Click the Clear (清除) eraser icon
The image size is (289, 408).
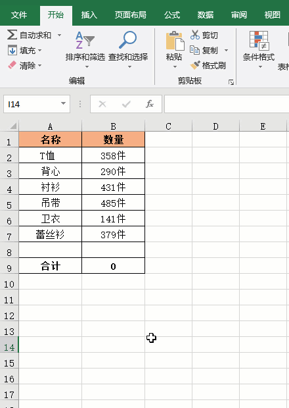(x=12, y=65)
